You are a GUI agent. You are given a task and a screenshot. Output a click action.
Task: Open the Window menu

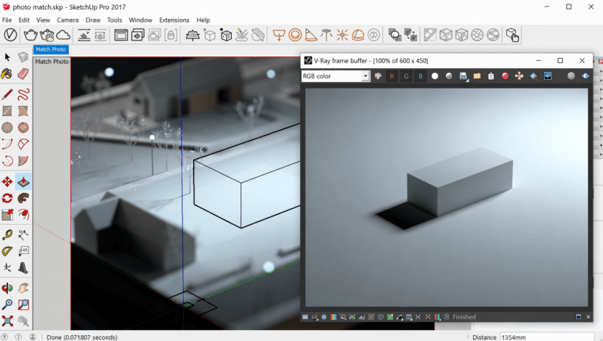(140, 20)
